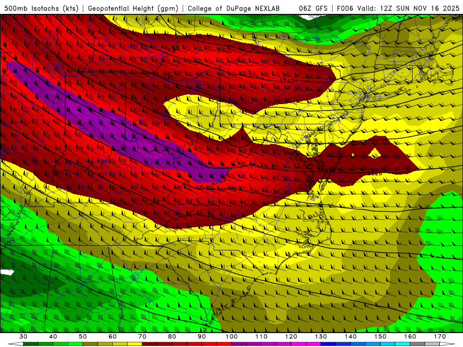Click the 110 label on the color scale
Viewport: 463px width, 347px height.
(262, 337)
